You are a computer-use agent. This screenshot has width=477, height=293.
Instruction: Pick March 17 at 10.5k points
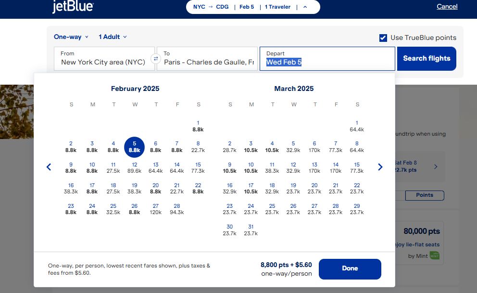click(251, 188)
